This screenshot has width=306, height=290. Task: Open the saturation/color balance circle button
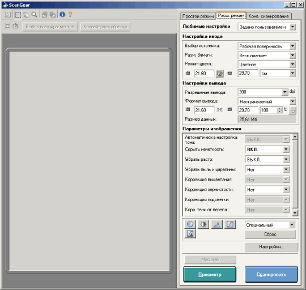pos(190,224)
